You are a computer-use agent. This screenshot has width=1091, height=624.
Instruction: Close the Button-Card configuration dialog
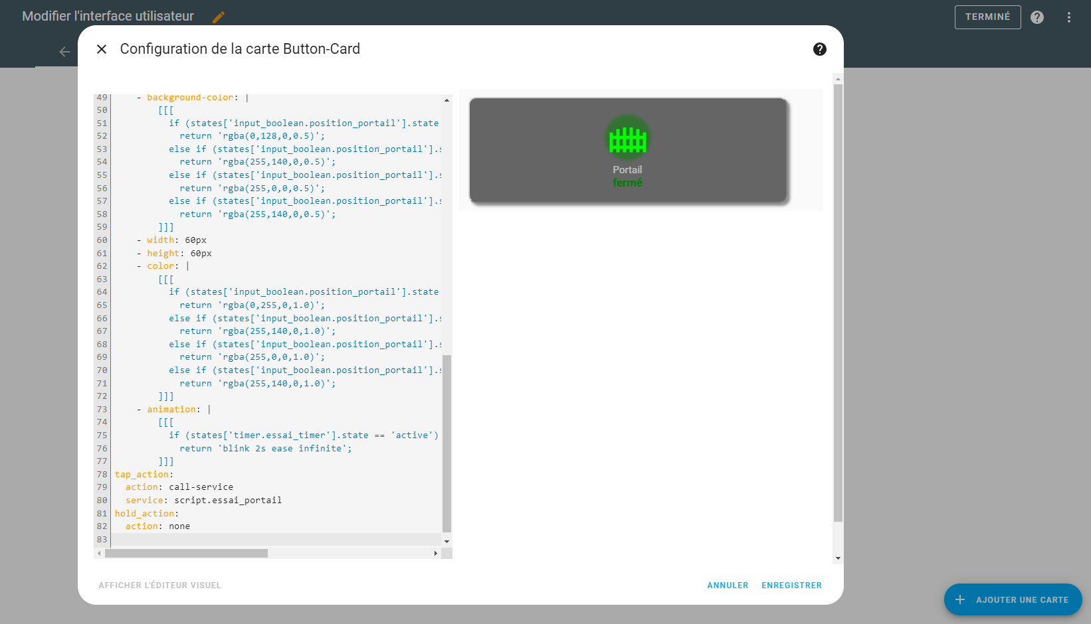[102, 49]
